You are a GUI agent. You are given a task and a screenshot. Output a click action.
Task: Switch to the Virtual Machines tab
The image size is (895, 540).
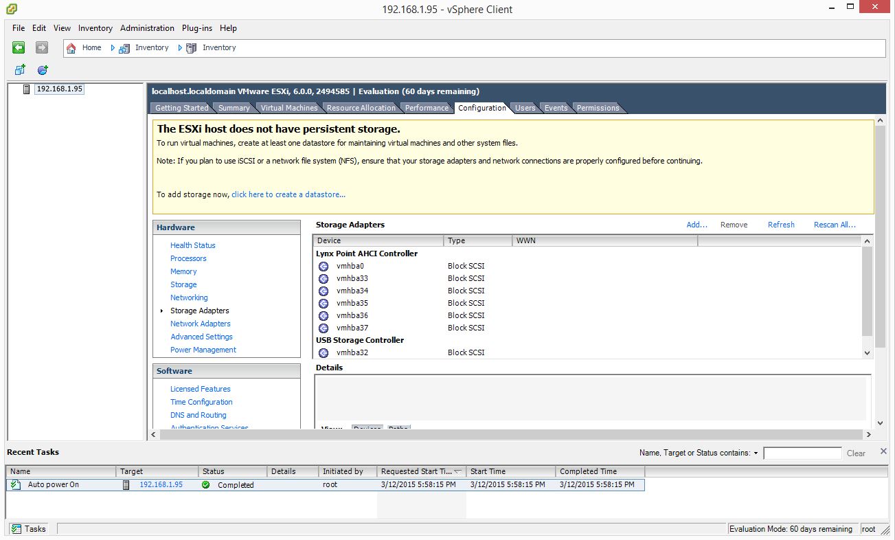click(x=288, y=108)
